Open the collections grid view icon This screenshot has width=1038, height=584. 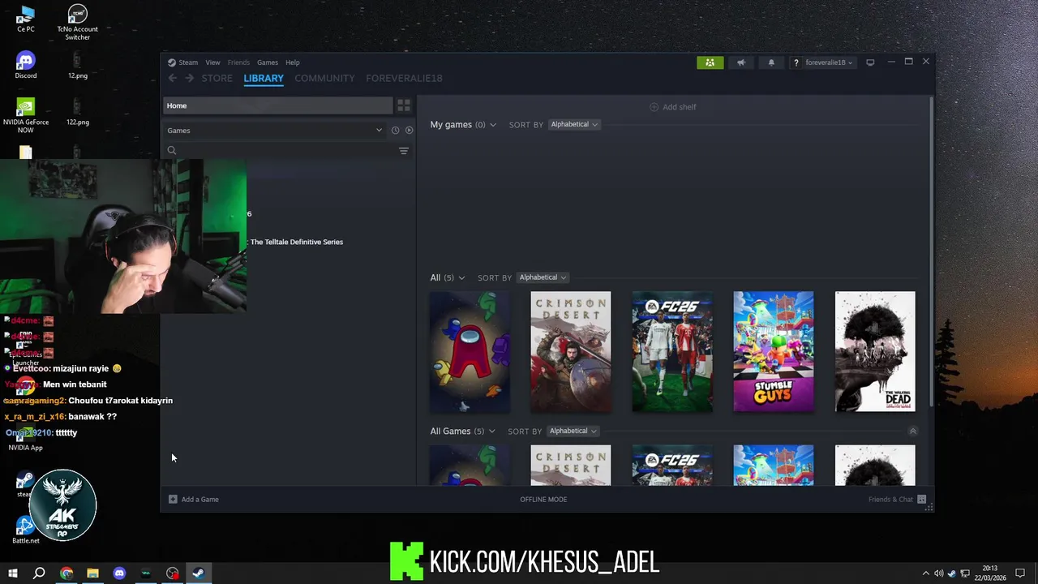pos(404,105)
